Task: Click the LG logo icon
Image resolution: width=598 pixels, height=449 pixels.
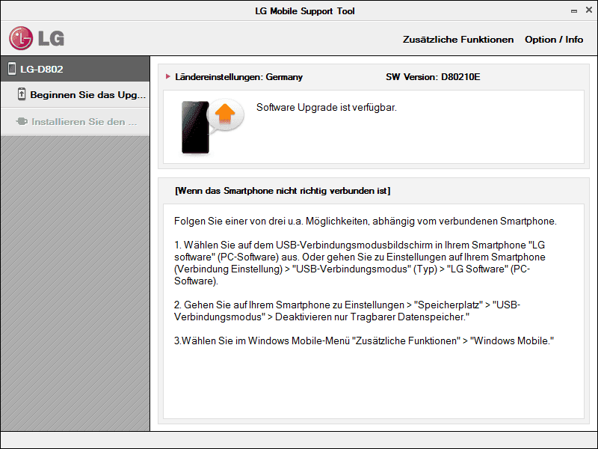Action: click(37, 38)
